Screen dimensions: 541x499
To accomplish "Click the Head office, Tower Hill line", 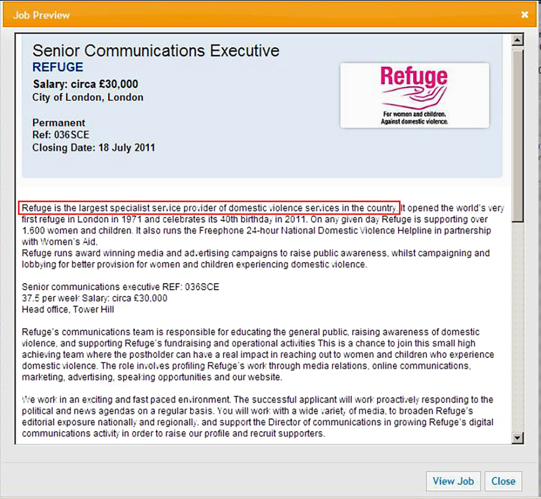I will coord(68,310).
